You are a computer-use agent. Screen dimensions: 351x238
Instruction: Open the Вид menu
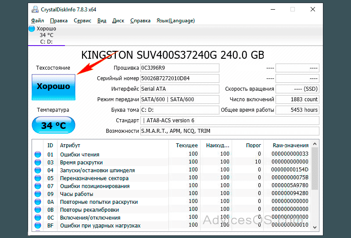tap(102, 21)
